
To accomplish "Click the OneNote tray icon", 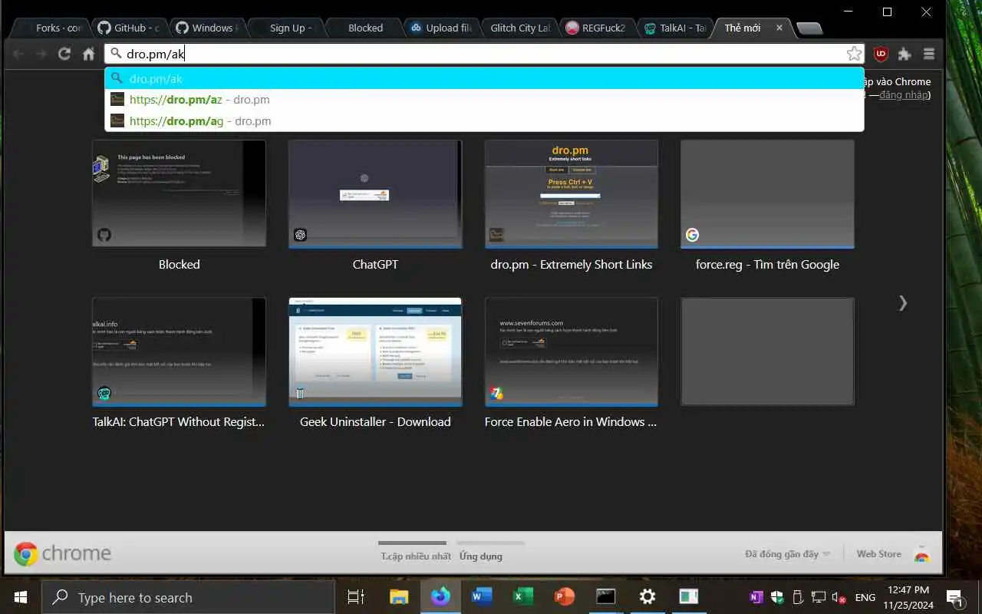I will tap(756, 597).
